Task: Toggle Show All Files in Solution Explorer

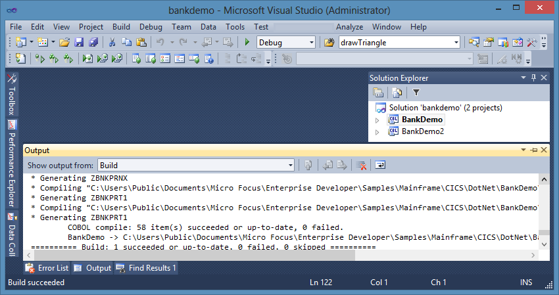Action: (397, 93)
